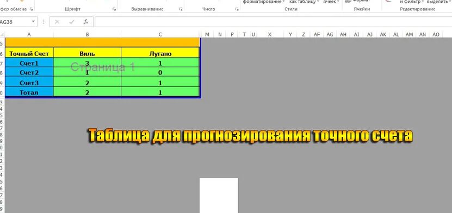Open the Шрифт group dialog launcher

[x=114, y=9]
